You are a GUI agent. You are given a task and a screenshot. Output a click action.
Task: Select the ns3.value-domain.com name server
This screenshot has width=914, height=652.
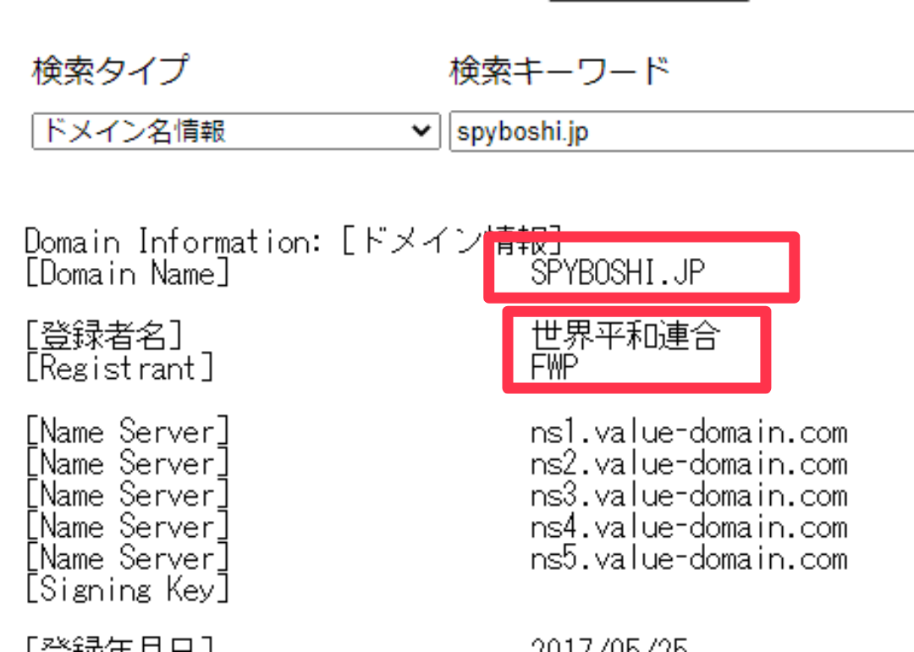pos(689,496)
